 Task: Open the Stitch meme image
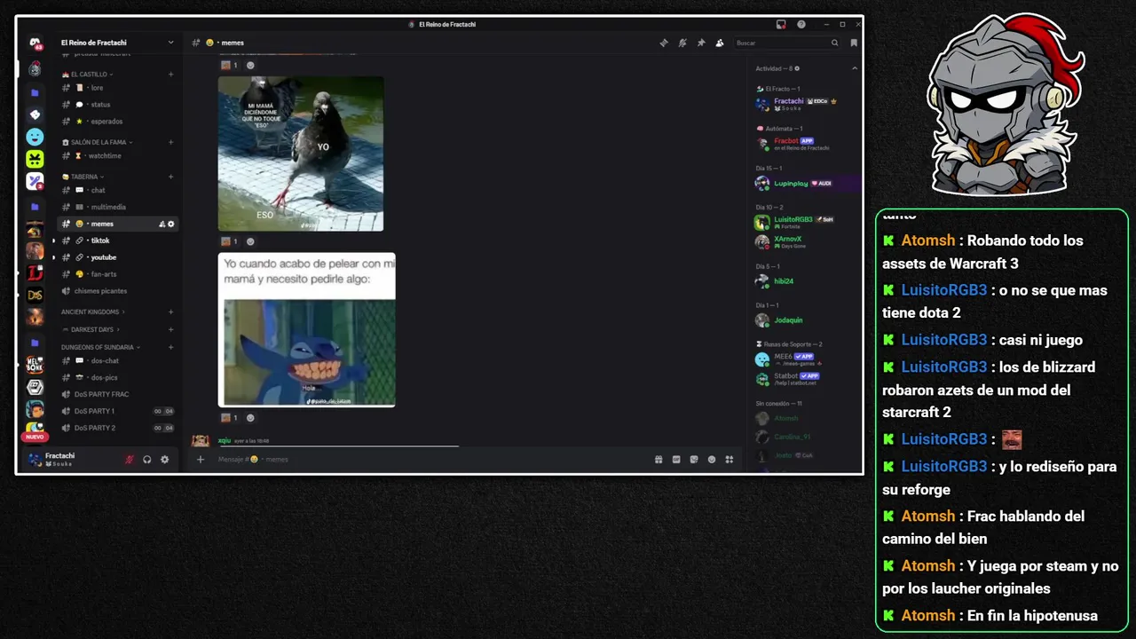pos(307,330)
